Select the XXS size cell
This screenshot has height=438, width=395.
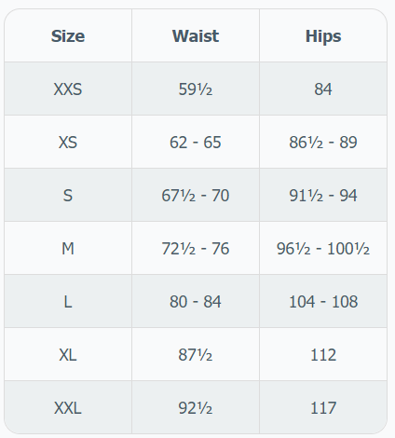point(68,89)
